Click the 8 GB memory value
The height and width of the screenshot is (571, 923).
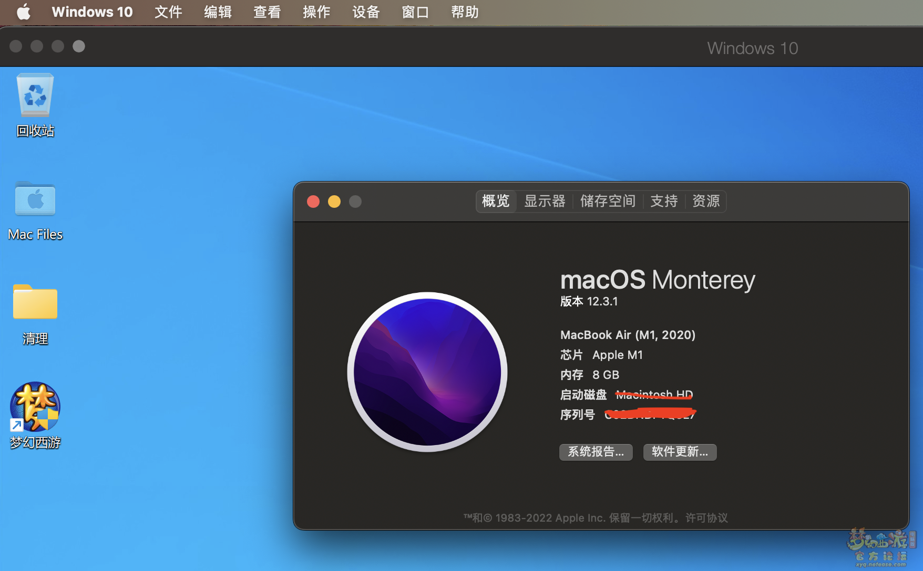point(606,375)
